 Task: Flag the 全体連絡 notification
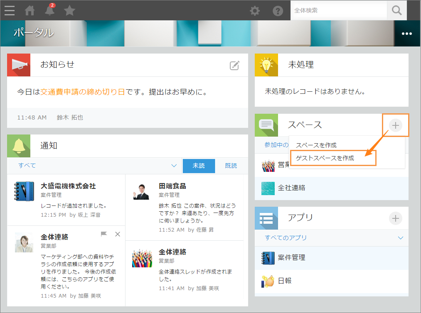tap(104, 234)
